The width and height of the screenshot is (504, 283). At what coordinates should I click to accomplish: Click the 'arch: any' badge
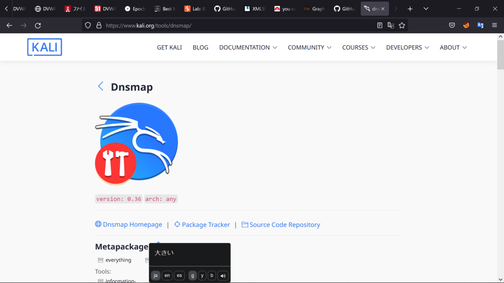click(x=161, y=199)
